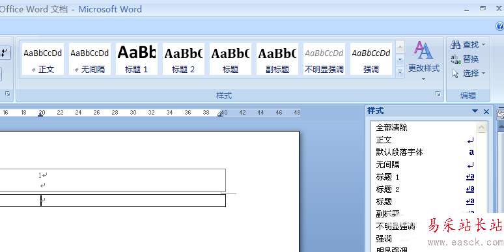This screenshot has width=504, height=252.
Task: Click the linked style icon beside 标题
Action: (470, 202)
